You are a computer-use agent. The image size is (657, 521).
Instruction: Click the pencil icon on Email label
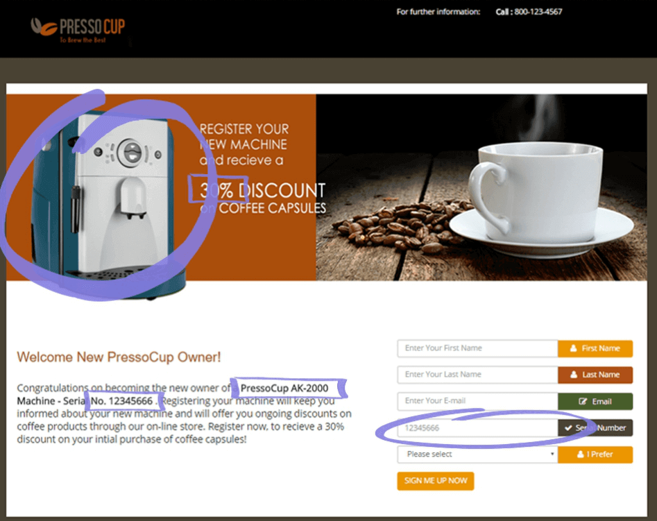[583, 401]
